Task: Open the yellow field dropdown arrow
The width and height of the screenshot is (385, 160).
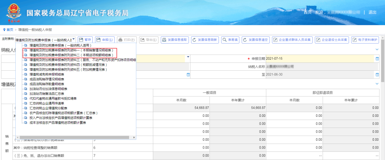Action: click(188, 57)
